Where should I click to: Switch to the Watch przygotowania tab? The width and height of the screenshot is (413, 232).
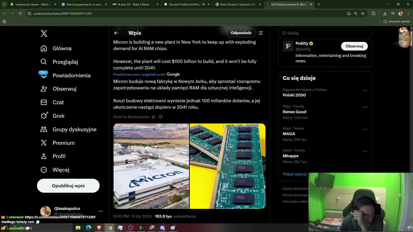84,5
